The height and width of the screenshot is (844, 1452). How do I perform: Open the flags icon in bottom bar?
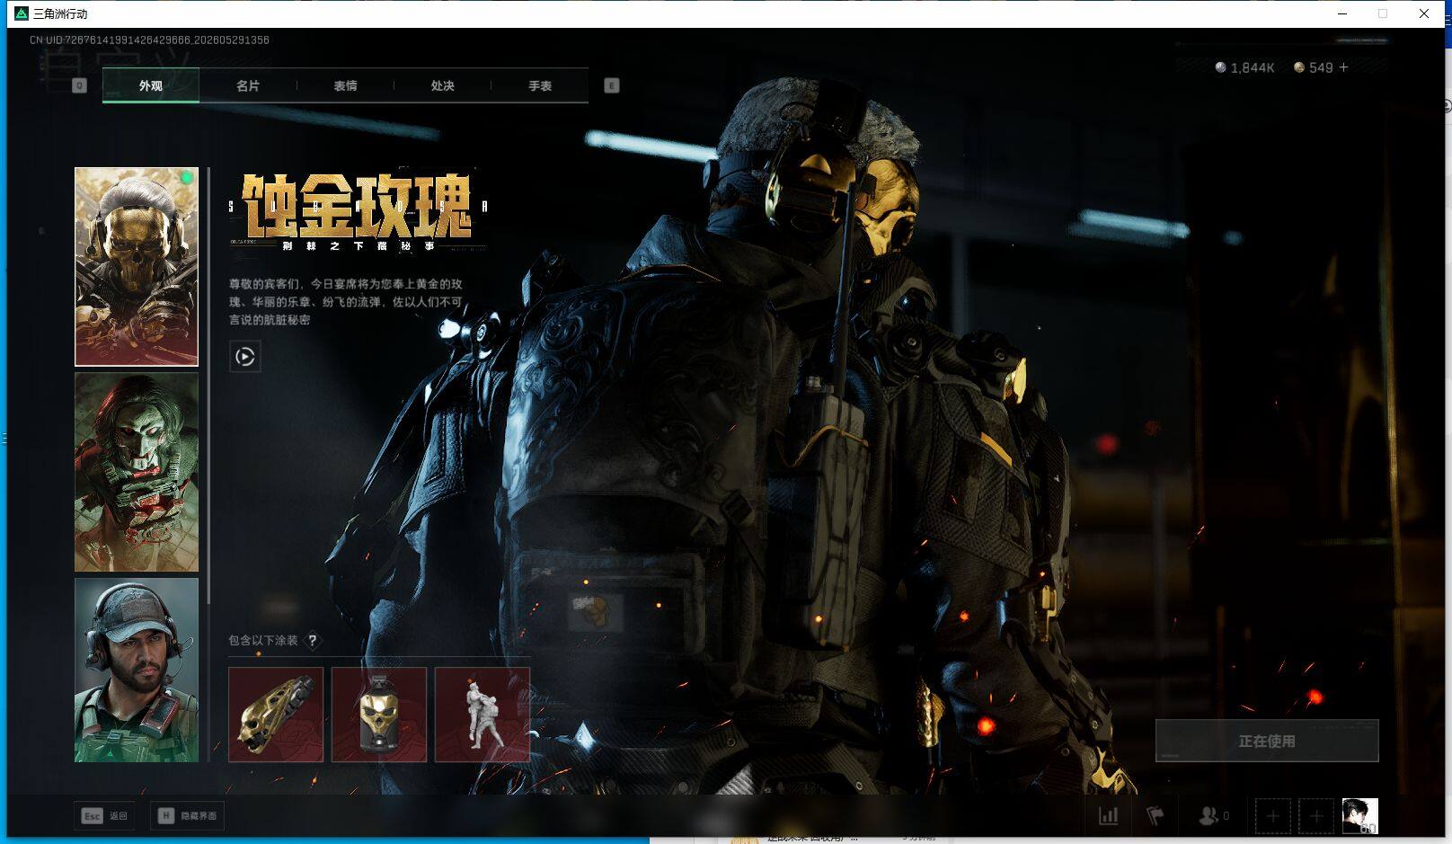tap(1155, 816)
